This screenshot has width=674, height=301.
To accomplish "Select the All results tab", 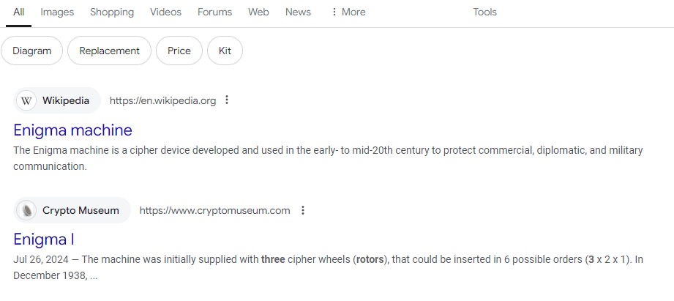I will tap(18, 12).
